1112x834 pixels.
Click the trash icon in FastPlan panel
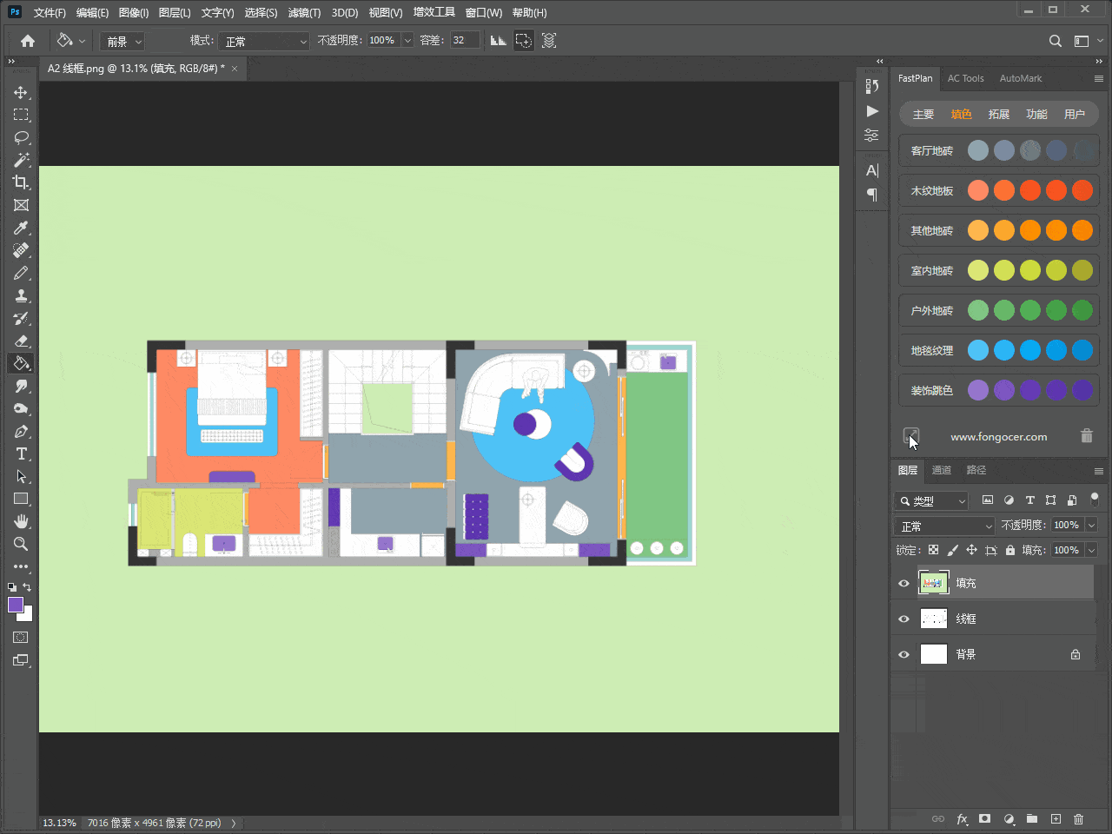coord(1086,436)
